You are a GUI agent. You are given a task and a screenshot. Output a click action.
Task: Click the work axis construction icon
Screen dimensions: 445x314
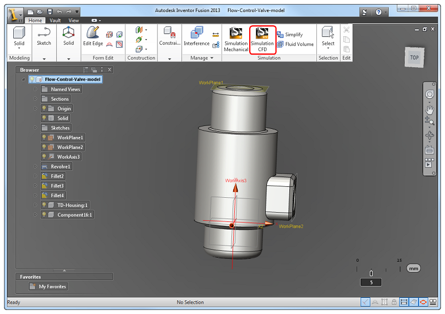[139, 40]
